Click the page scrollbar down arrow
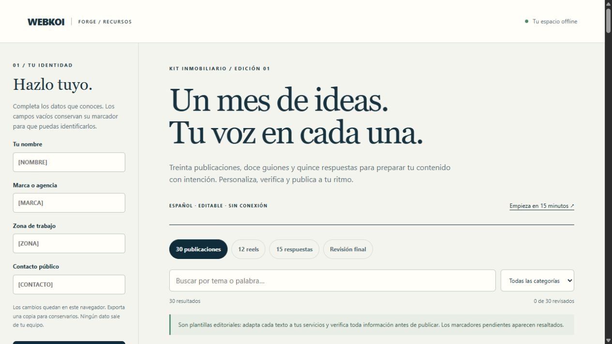The width and height of the screenshot is (612, 344). (608, 340)
